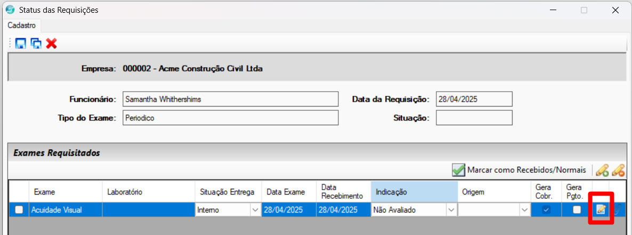Image resolution: width=632 pixels, height=235 pixels.
Task: Expand the Origem dropdown arrow
Action: click(x=524, y=210)
